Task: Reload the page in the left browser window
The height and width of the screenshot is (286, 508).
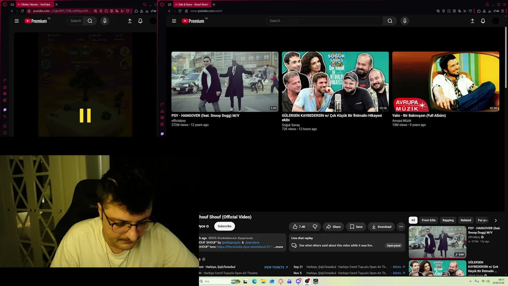Action: [x=23, y=11]
